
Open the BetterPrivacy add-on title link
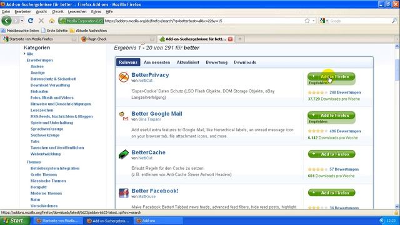pyautogui.click(x=150, y=75)
